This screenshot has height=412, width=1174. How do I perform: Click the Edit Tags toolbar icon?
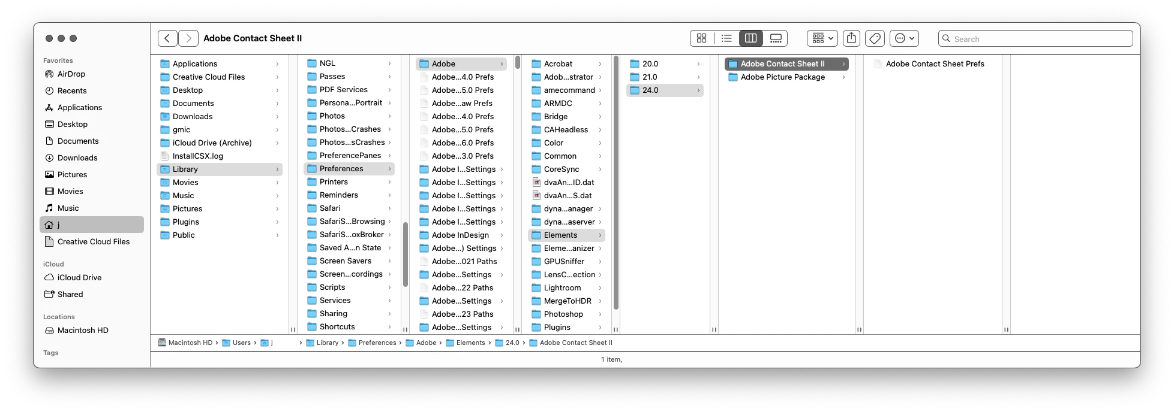[875, 38]
